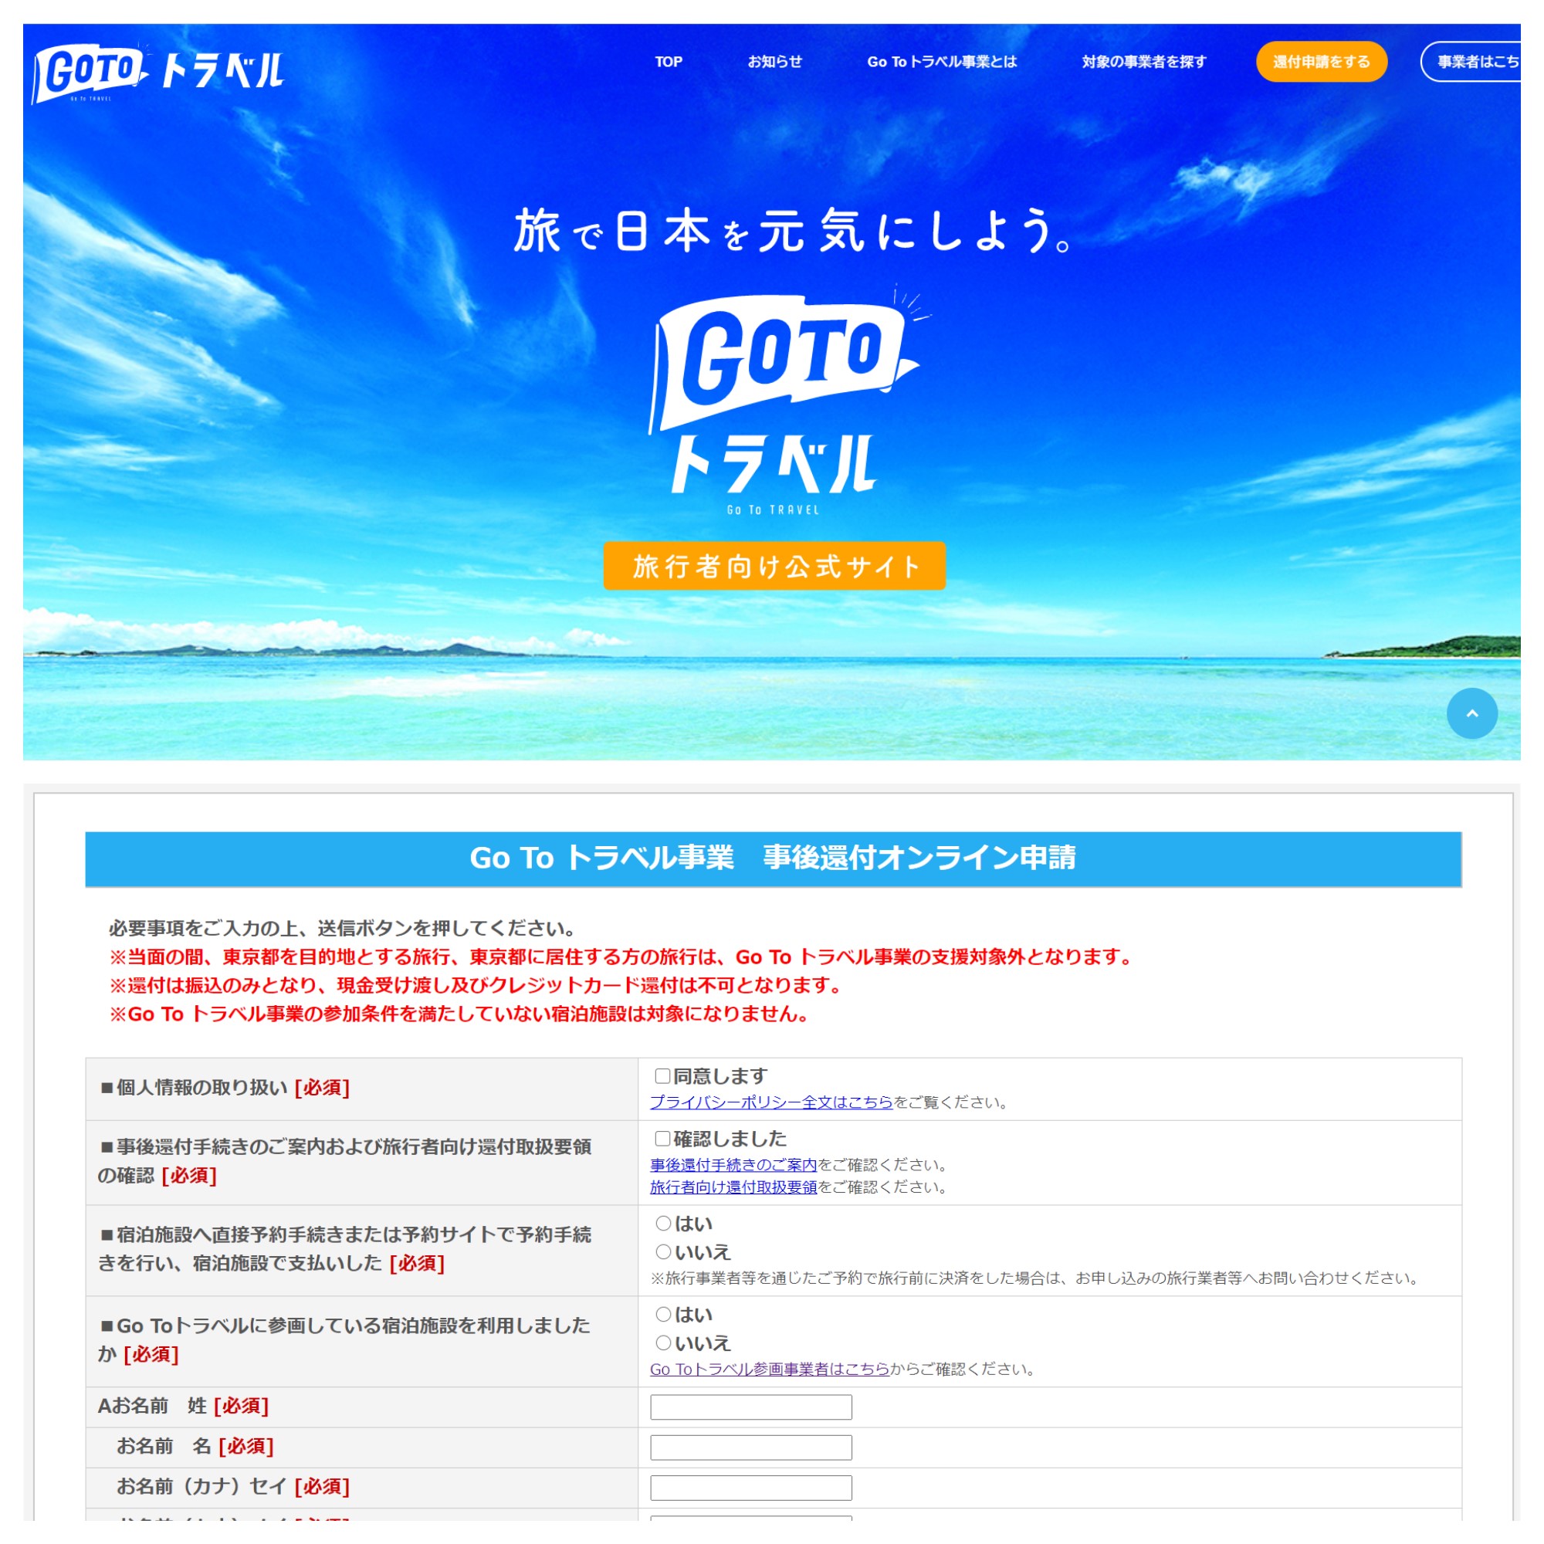Click the Go To トラベル header logo
The height and width of the screenshot is (1544, 1544).
[x=157, y=72]
